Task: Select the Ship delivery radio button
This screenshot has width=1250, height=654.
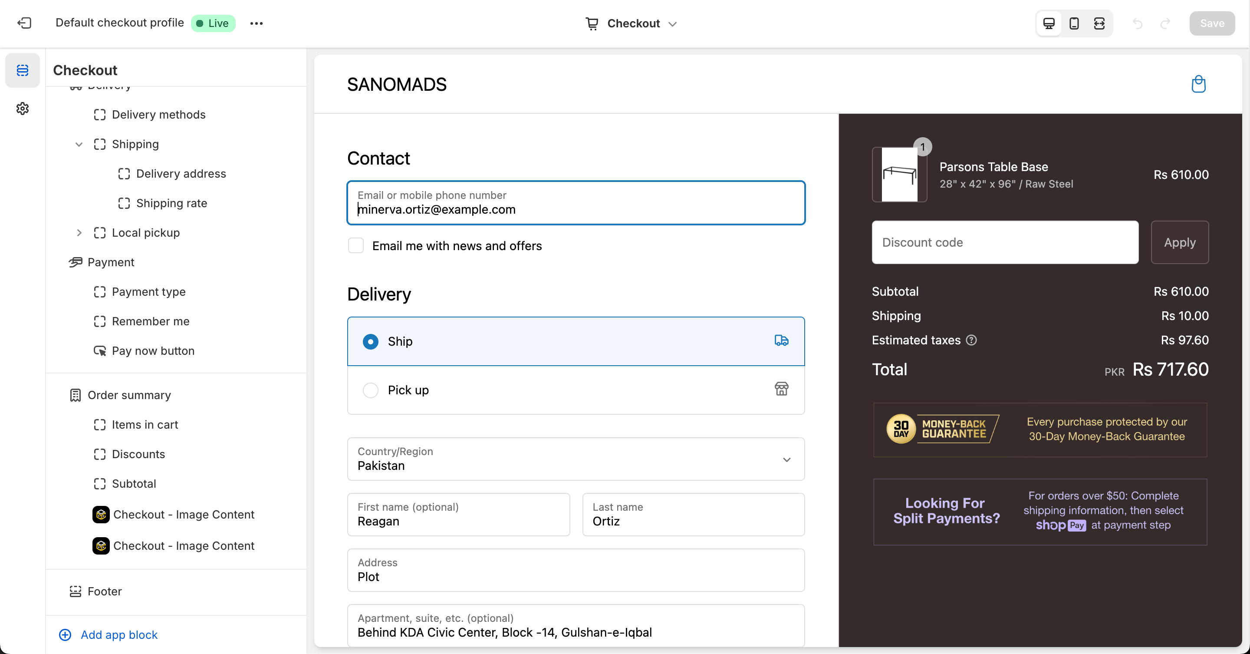Action: (x=370, y=341)
